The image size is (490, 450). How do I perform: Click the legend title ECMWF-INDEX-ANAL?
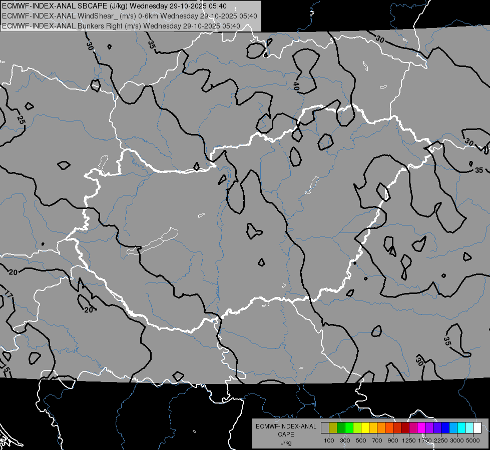[286, 426]
